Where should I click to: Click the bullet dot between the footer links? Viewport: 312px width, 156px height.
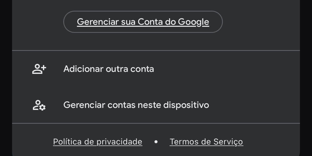pyautogui.click(x=156, y=142)
